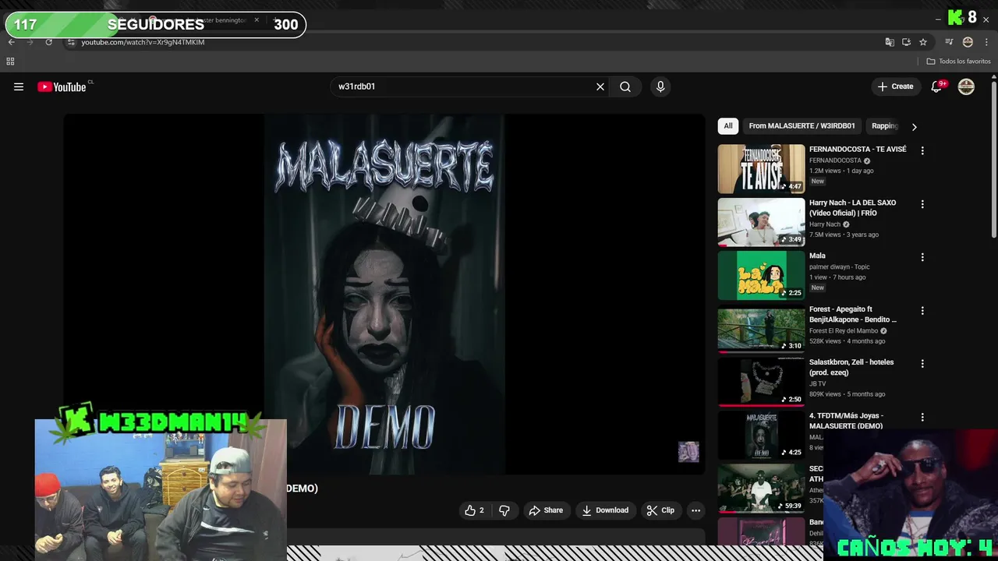The image size is (998, 561).
Task: Share the video
Action: click(x=546, y=510)
